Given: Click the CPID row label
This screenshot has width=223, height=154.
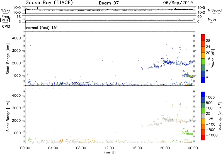Looking at the screenshot, I should coord(6,26).
